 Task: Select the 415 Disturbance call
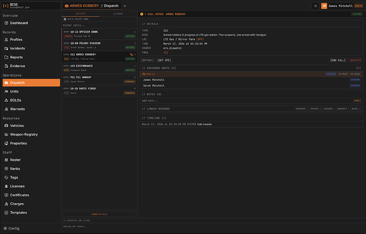(99, 68)
